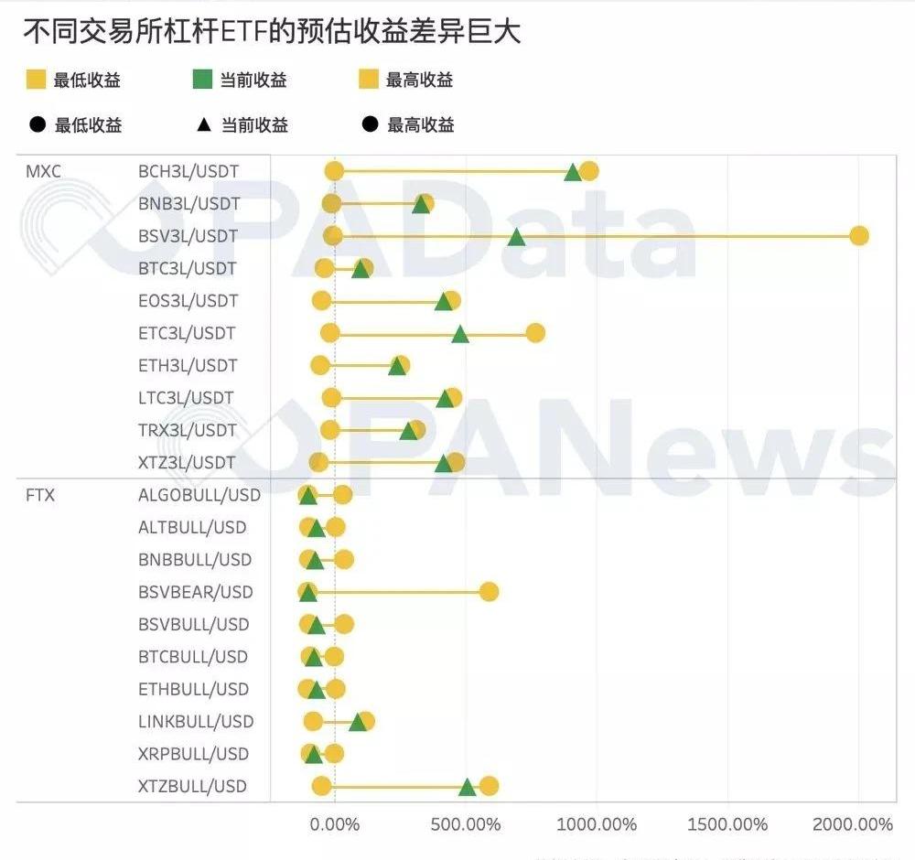
Task: Click the FTX exchange group label
Action: tap(40, 495)
